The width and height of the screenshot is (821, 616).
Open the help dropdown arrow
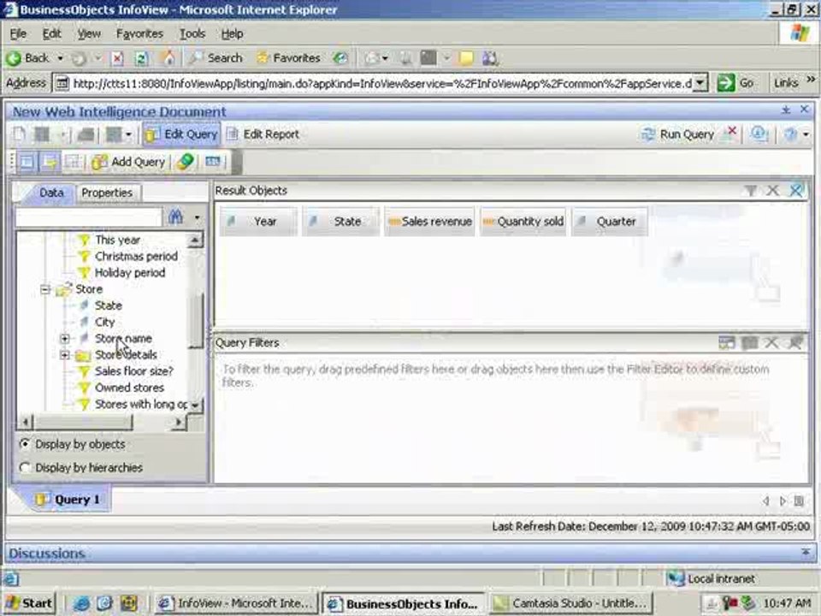coord(806,134)
